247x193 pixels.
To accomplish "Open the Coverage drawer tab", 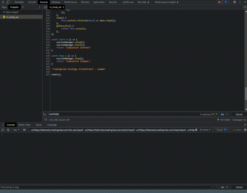I will (x=52, y=125).
